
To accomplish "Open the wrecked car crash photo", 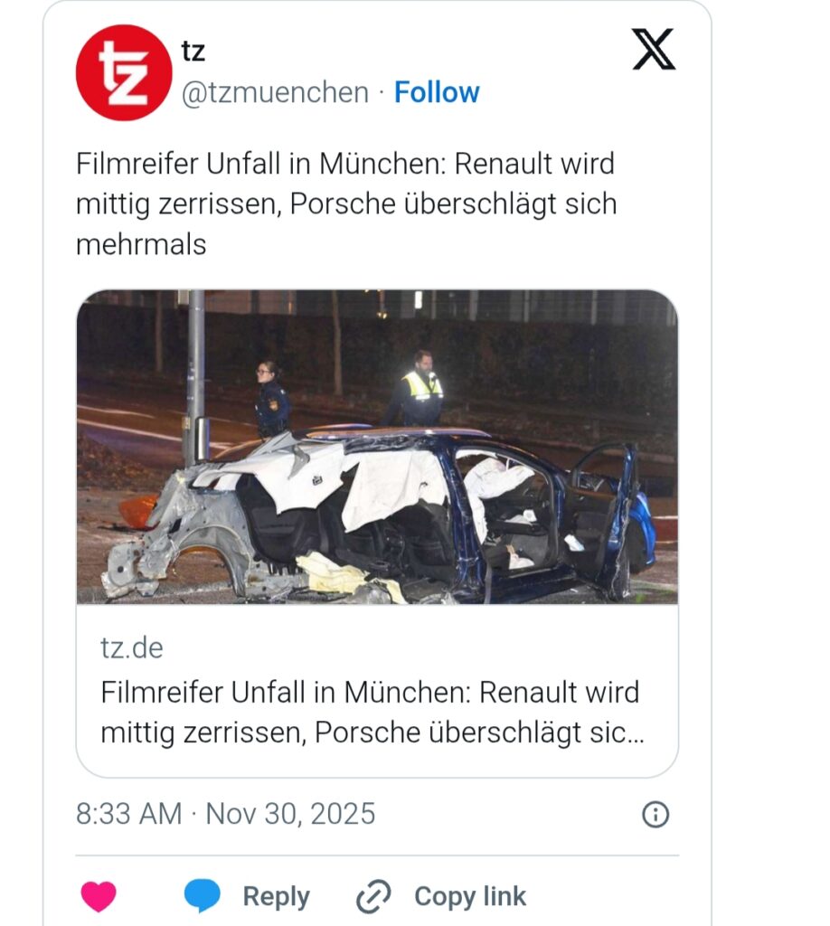I will [377, 447].
